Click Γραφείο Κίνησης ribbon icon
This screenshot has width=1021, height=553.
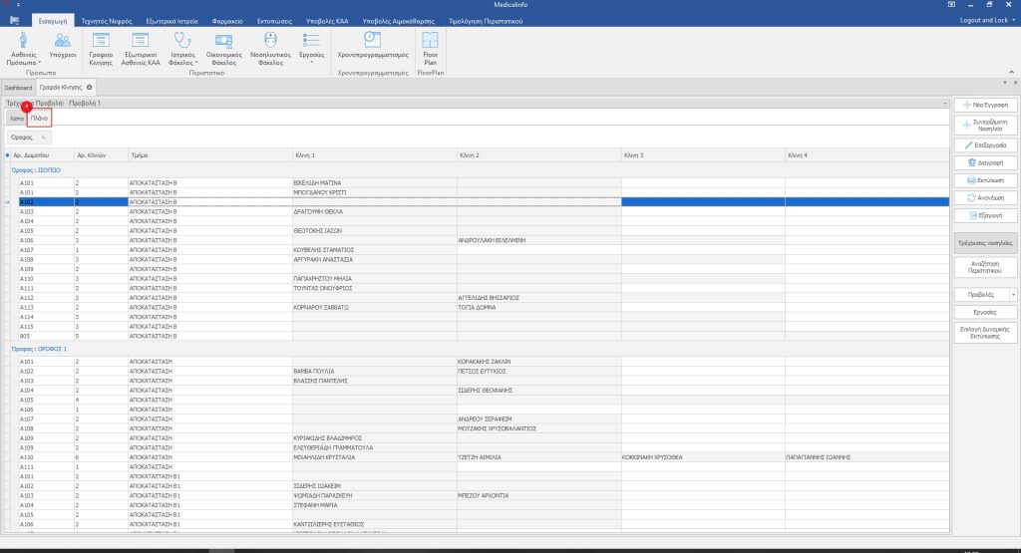[x=101, y=41]
